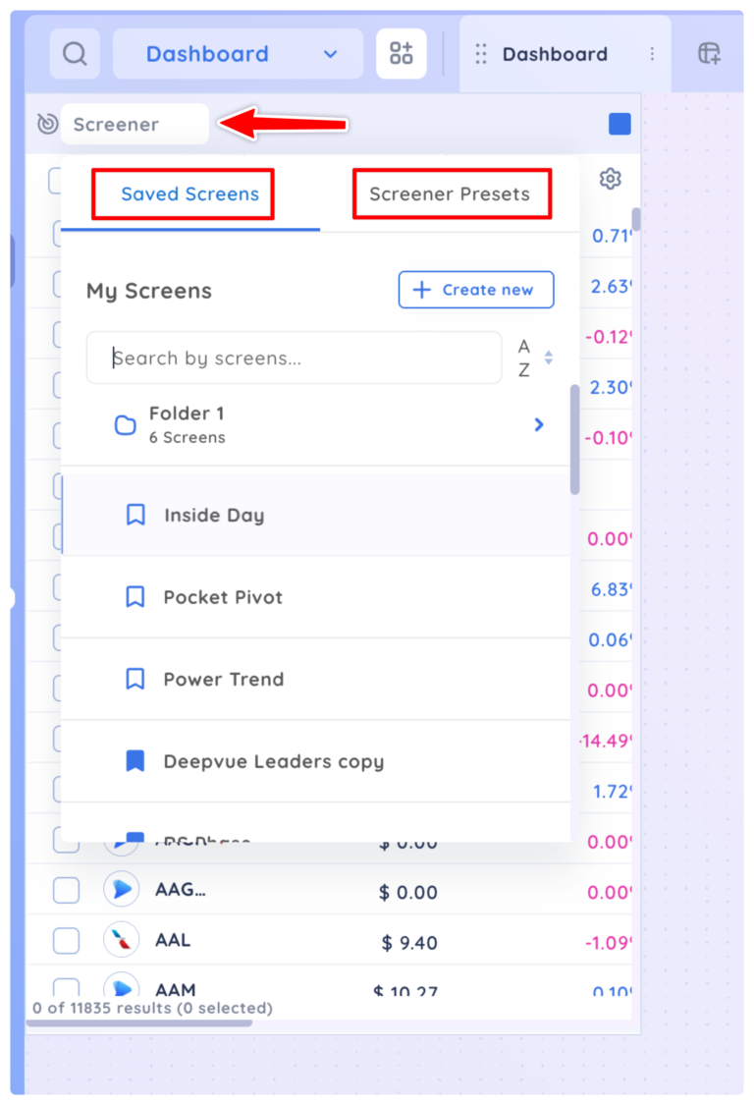The width and height of the screenshot is (754, 1105).
Task: Open the three-dot menu on the Dashboard tab
Action: click(x=652, y=54)
